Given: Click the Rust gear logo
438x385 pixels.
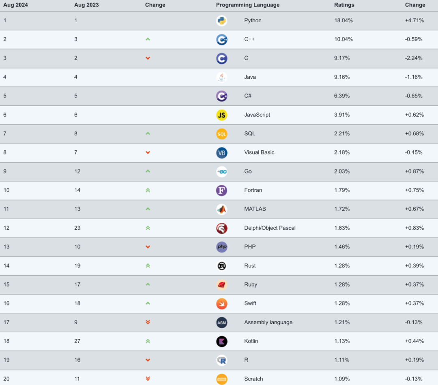Looking at the screenshot, I should 221,266.
